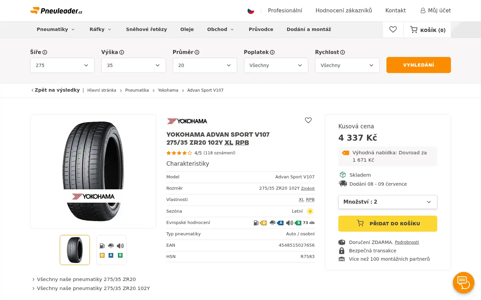This screenshot has width=481, height=300.
Task: Open the shopping cart Košík
Action: pyautogui.click(x=428, y=30)
